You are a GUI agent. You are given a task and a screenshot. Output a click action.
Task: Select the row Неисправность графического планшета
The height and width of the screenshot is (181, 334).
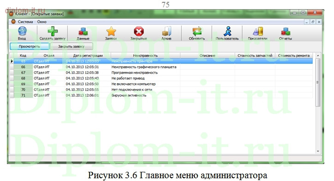pos(161,67)
